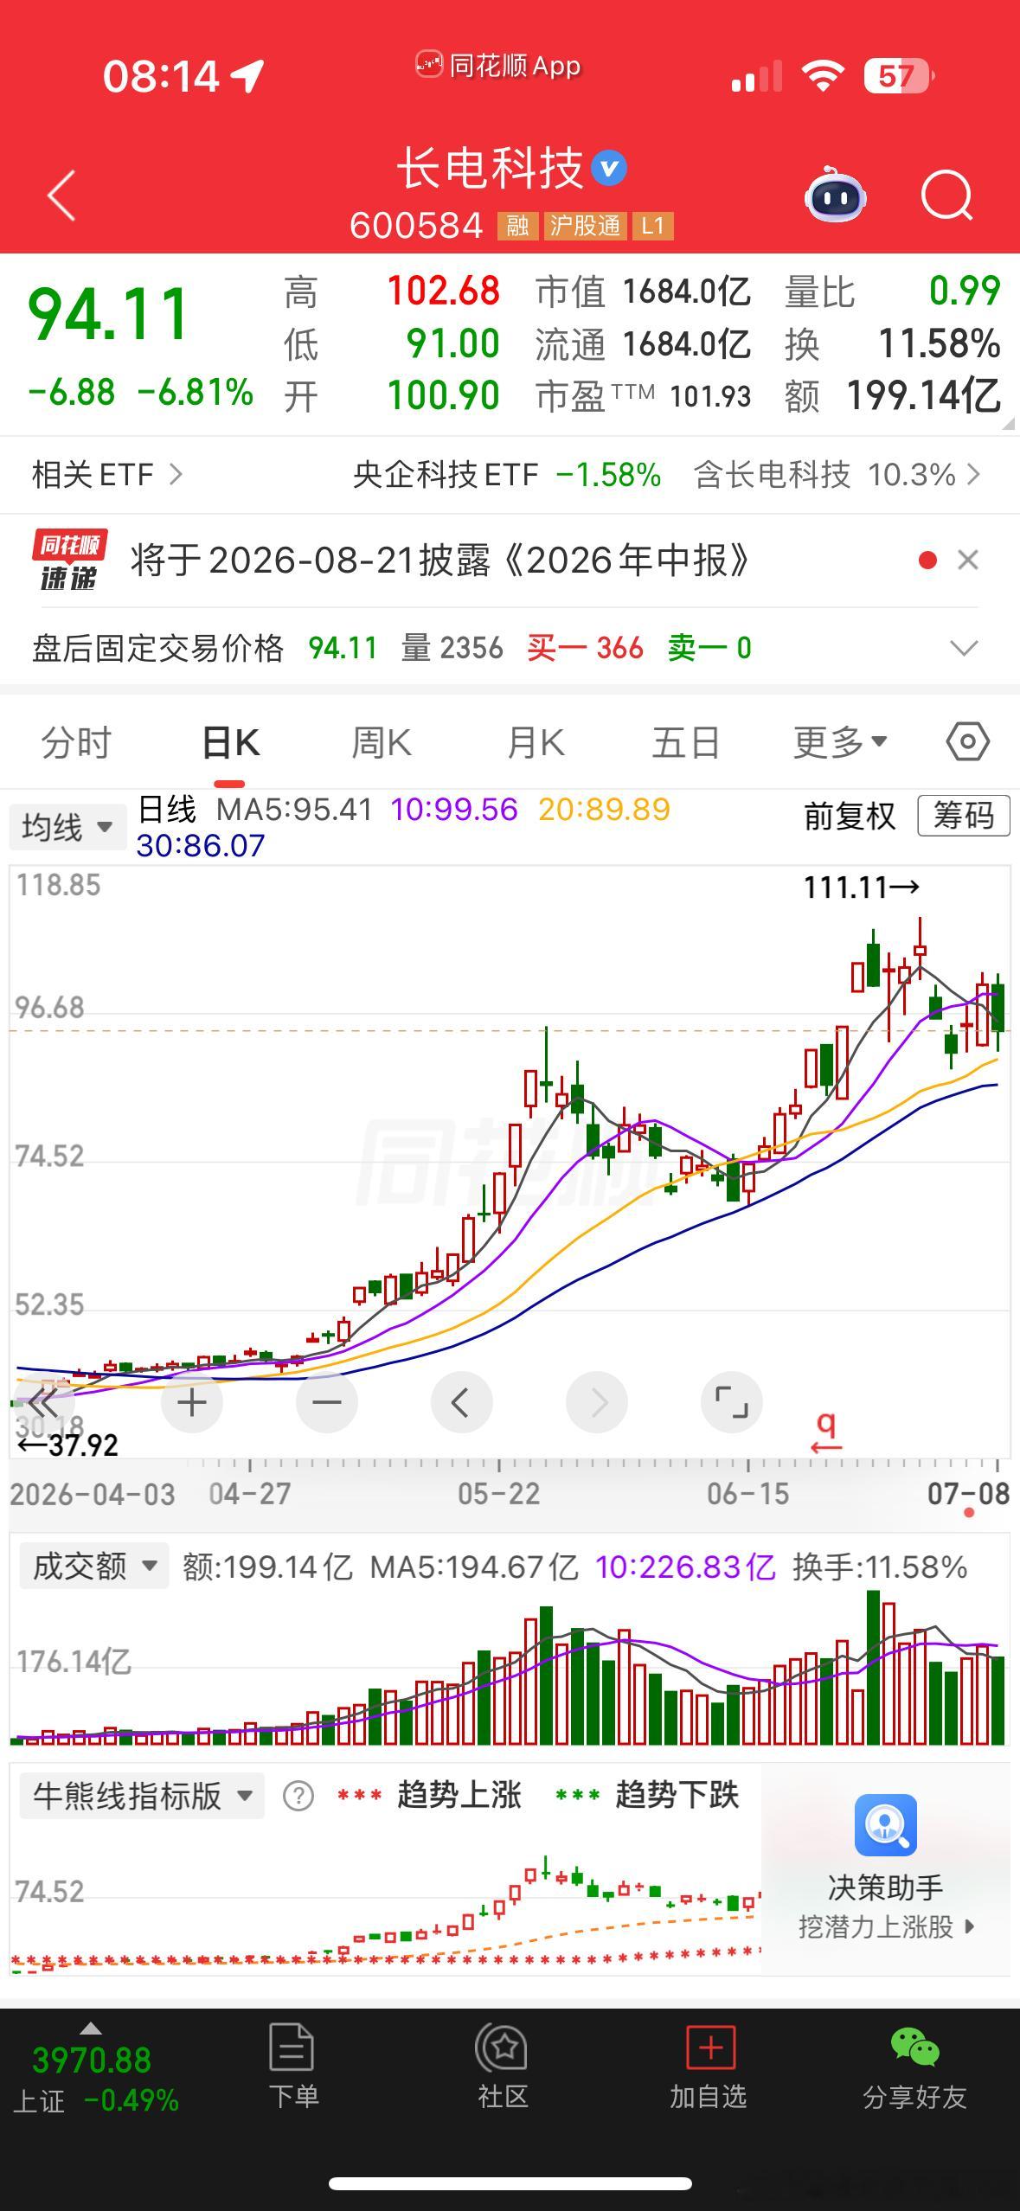Jump to earliest data double-arrow button
Image resolution: width=1020 pixels, height=2211 pixels.
pyautogui.click(x=43, y=1402)
